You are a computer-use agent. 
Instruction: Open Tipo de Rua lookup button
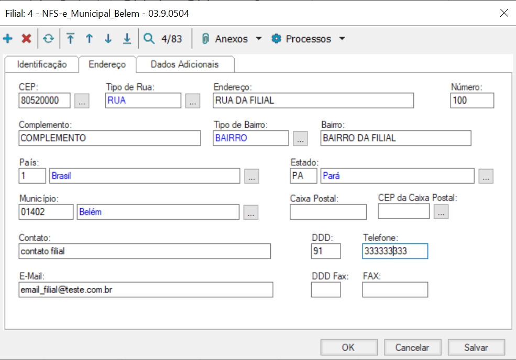coord(192,101)
